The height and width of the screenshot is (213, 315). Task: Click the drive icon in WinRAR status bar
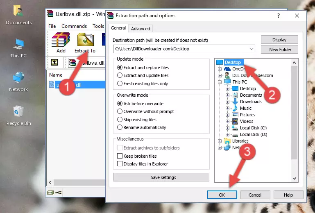point(50,193)
